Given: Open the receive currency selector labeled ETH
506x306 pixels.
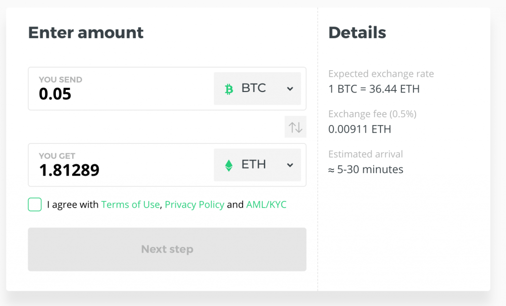Looking at the screenshot, I should coord(257,165).
